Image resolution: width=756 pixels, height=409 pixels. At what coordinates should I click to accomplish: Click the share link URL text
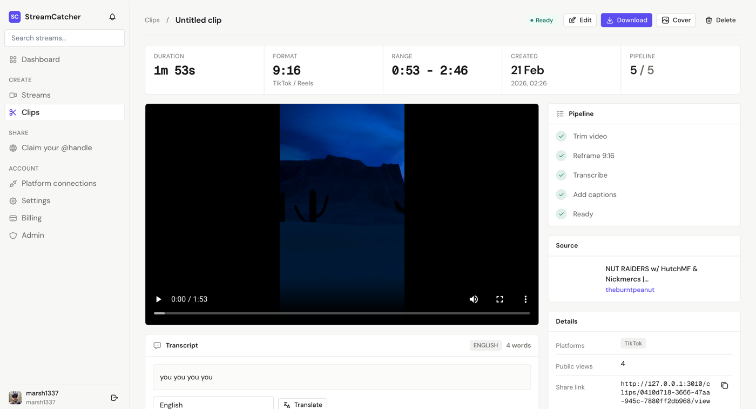(x=665, y=392)
